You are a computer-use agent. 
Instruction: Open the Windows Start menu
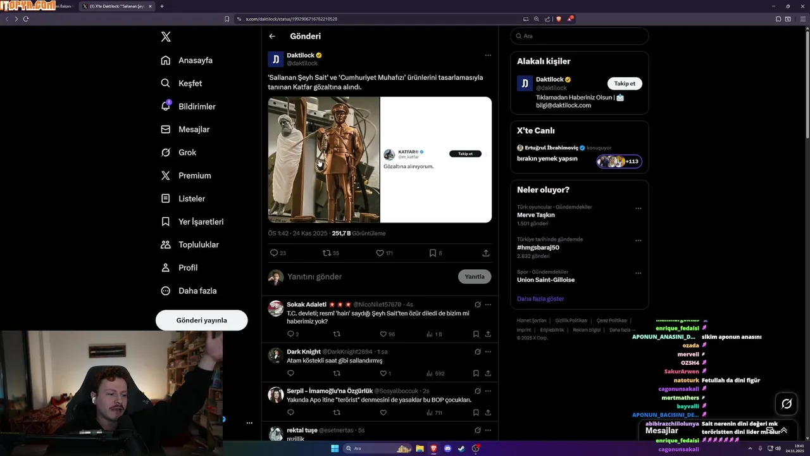coord(335,448)
